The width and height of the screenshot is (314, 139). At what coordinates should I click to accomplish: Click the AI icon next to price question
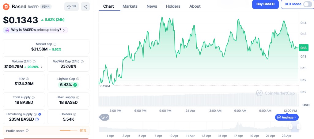(7, 30)
